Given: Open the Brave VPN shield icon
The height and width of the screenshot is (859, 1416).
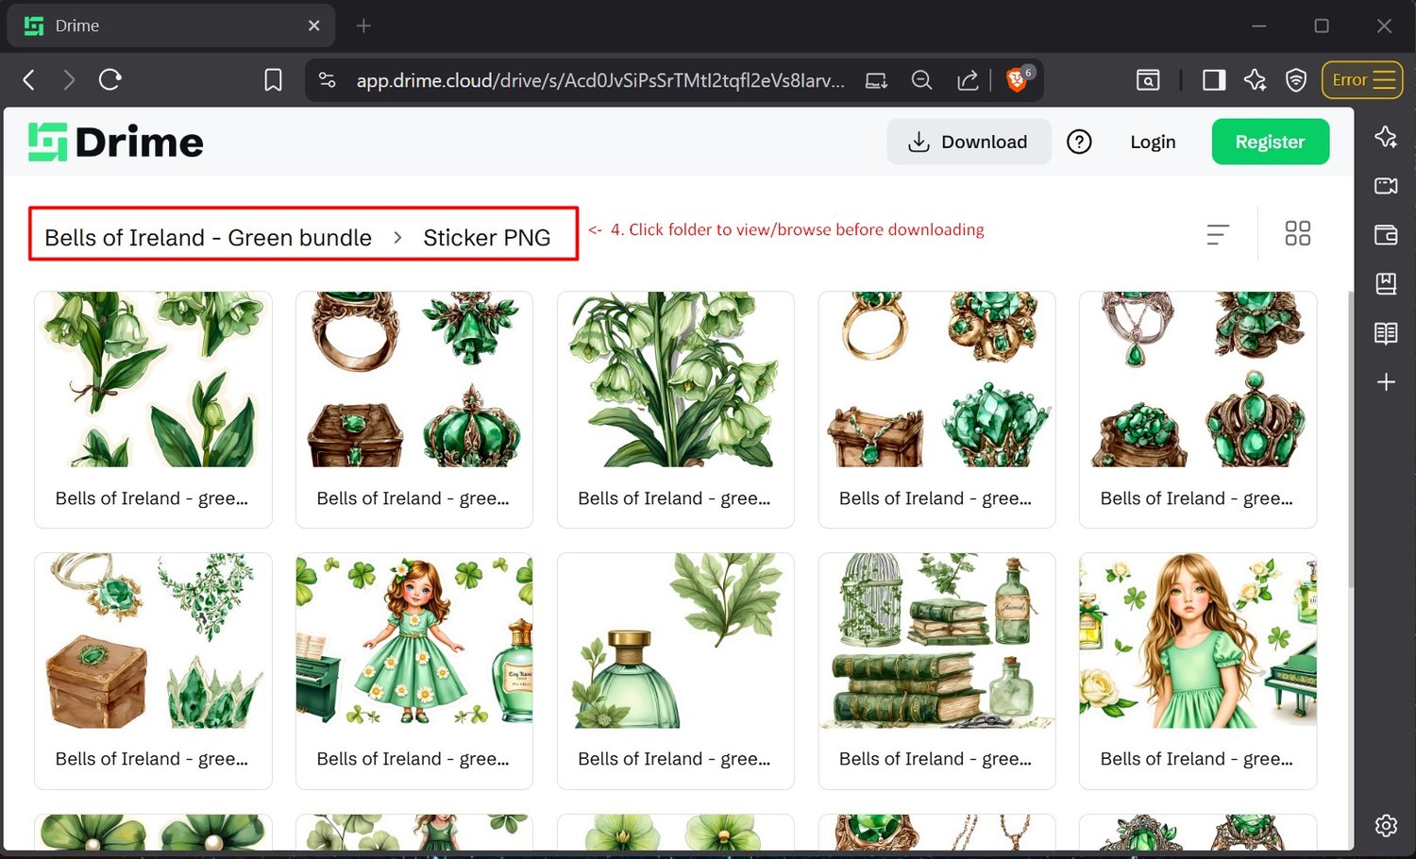Looking at the screenshot, I should 1296,80.
